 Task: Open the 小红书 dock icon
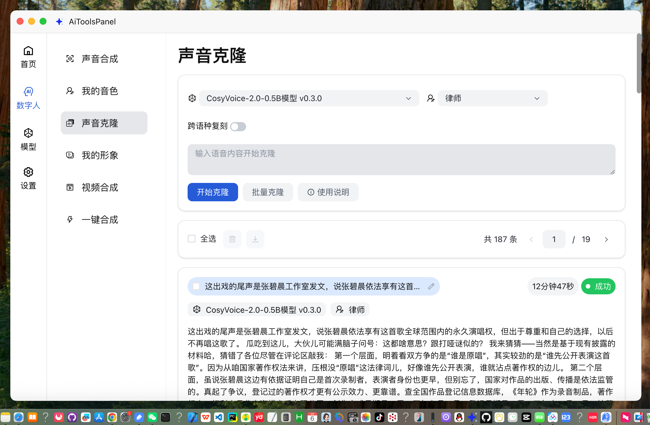[593, 417]
